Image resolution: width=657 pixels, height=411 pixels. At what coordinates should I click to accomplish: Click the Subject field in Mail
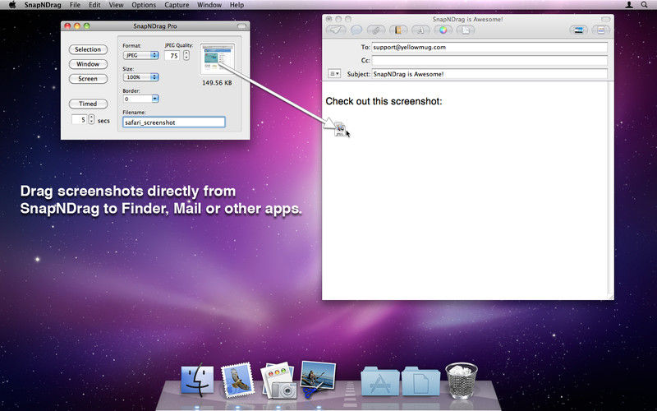(489, 74)
